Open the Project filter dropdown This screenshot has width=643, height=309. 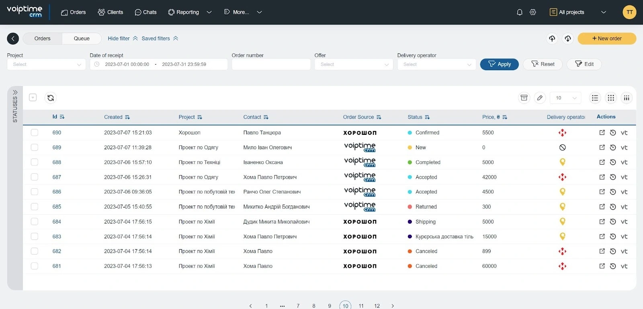[x=46, y=64]
